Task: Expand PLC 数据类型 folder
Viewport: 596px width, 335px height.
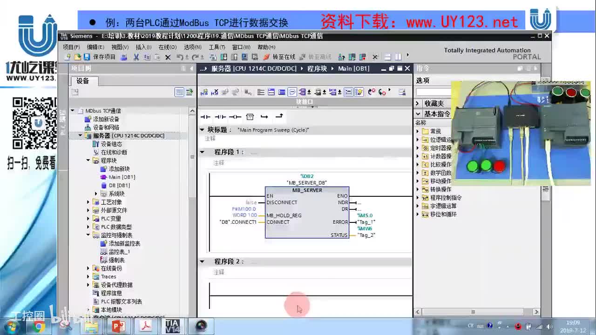Action: pyautogui.click(x=88, y=227)
